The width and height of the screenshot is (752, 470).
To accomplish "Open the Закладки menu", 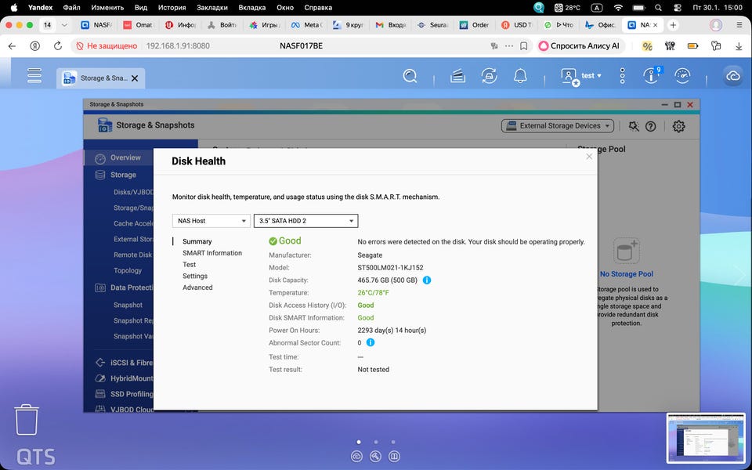I will (x=211, y=8).
